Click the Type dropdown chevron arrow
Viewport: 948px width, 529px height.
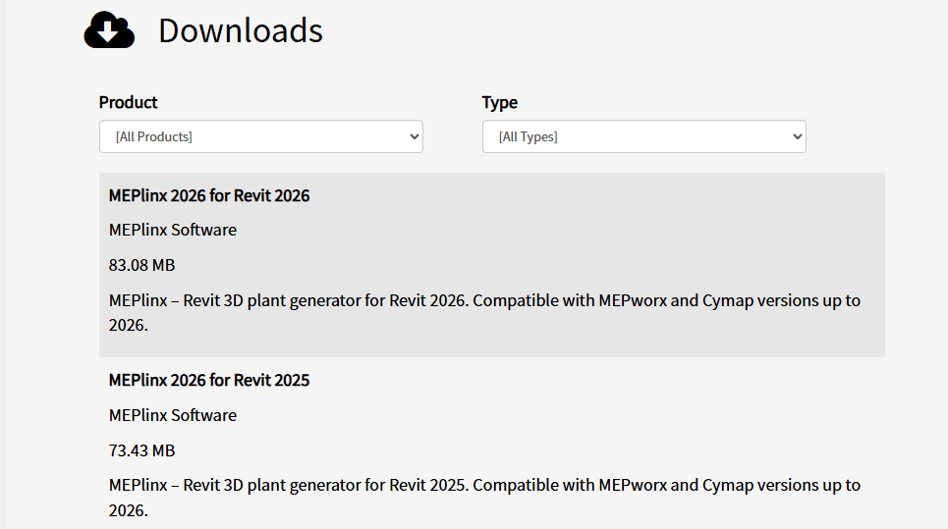tap(798, 136)
